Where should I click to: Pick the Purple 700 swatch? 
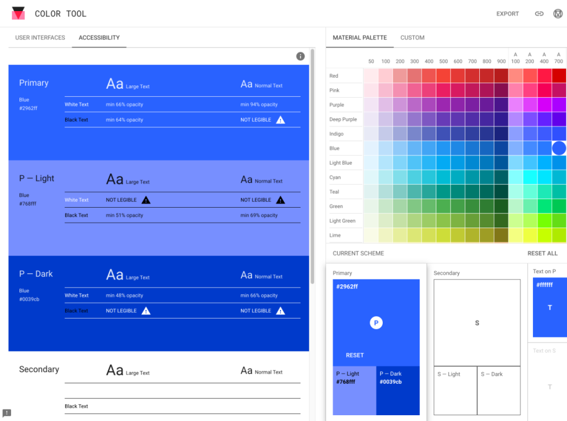point(472,105)
